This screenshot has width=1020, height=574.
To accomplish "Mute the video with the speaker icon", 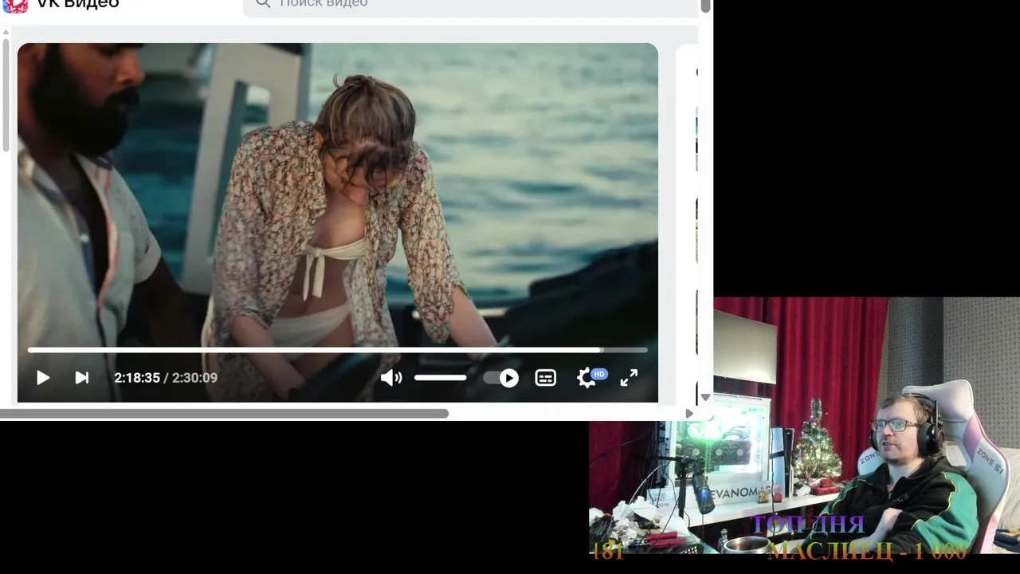I will [x=390, y=378].
